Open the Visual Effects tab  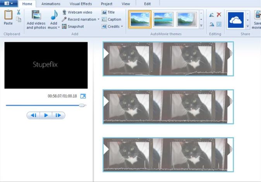click(81, 4)
